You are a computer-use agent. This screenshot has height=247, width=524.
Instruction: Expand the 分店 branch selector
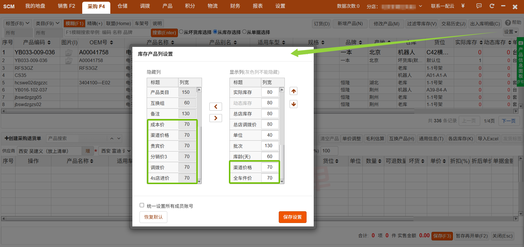coord(421,6)
